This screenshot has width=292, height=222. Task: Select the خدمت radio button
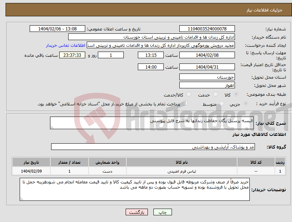[x=215, y=94]
